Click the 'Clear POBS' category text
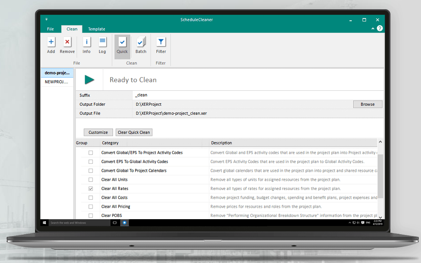Screen dimensions: 421x263 (111, 216)
